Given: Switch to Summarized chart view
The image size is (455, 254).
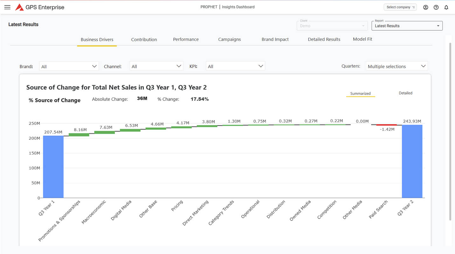Looking at the screenshot, I should point(360,93).
